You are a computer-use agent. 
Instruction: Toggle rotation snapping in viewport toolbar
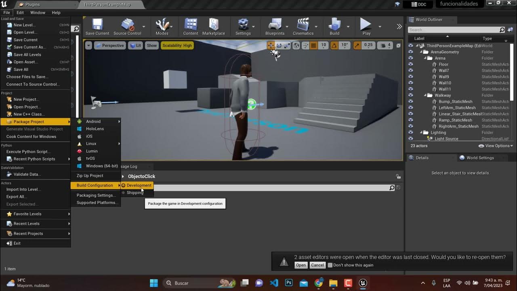(334, 46)
